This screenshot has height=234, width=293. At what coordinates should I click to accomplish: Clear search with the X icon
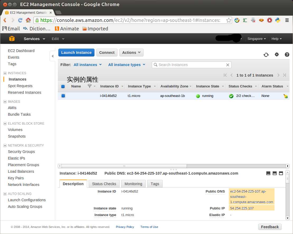pos(228,65)
